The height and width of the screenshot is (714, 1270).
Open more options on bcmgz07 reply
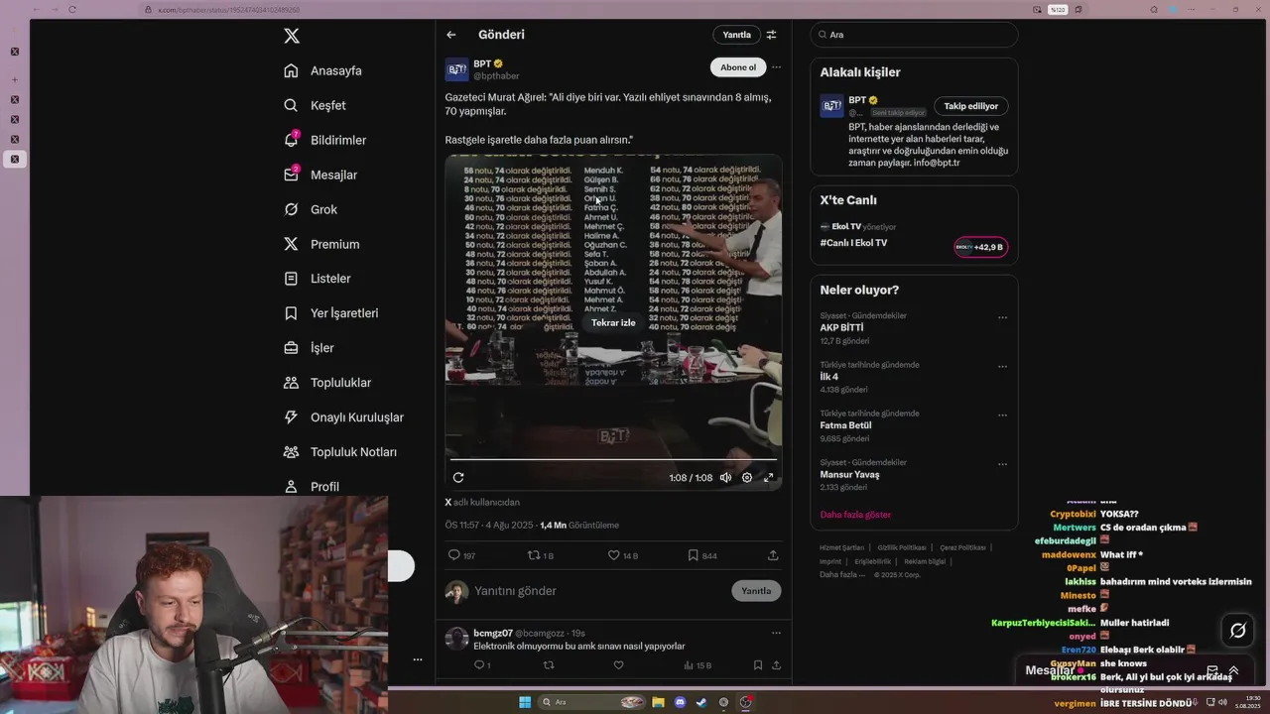tap(776, 633)
